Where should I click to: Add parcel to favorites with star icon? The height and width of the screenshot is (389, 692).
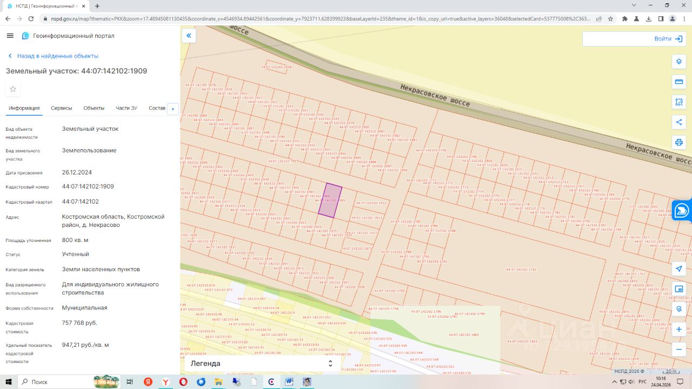click(13, 89)
